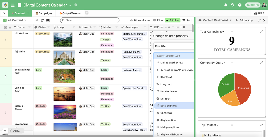Image resolution: width=268 pixels, height=137 pixels.
Task: Open the All Content view switcher
Action: coord(15,20)
